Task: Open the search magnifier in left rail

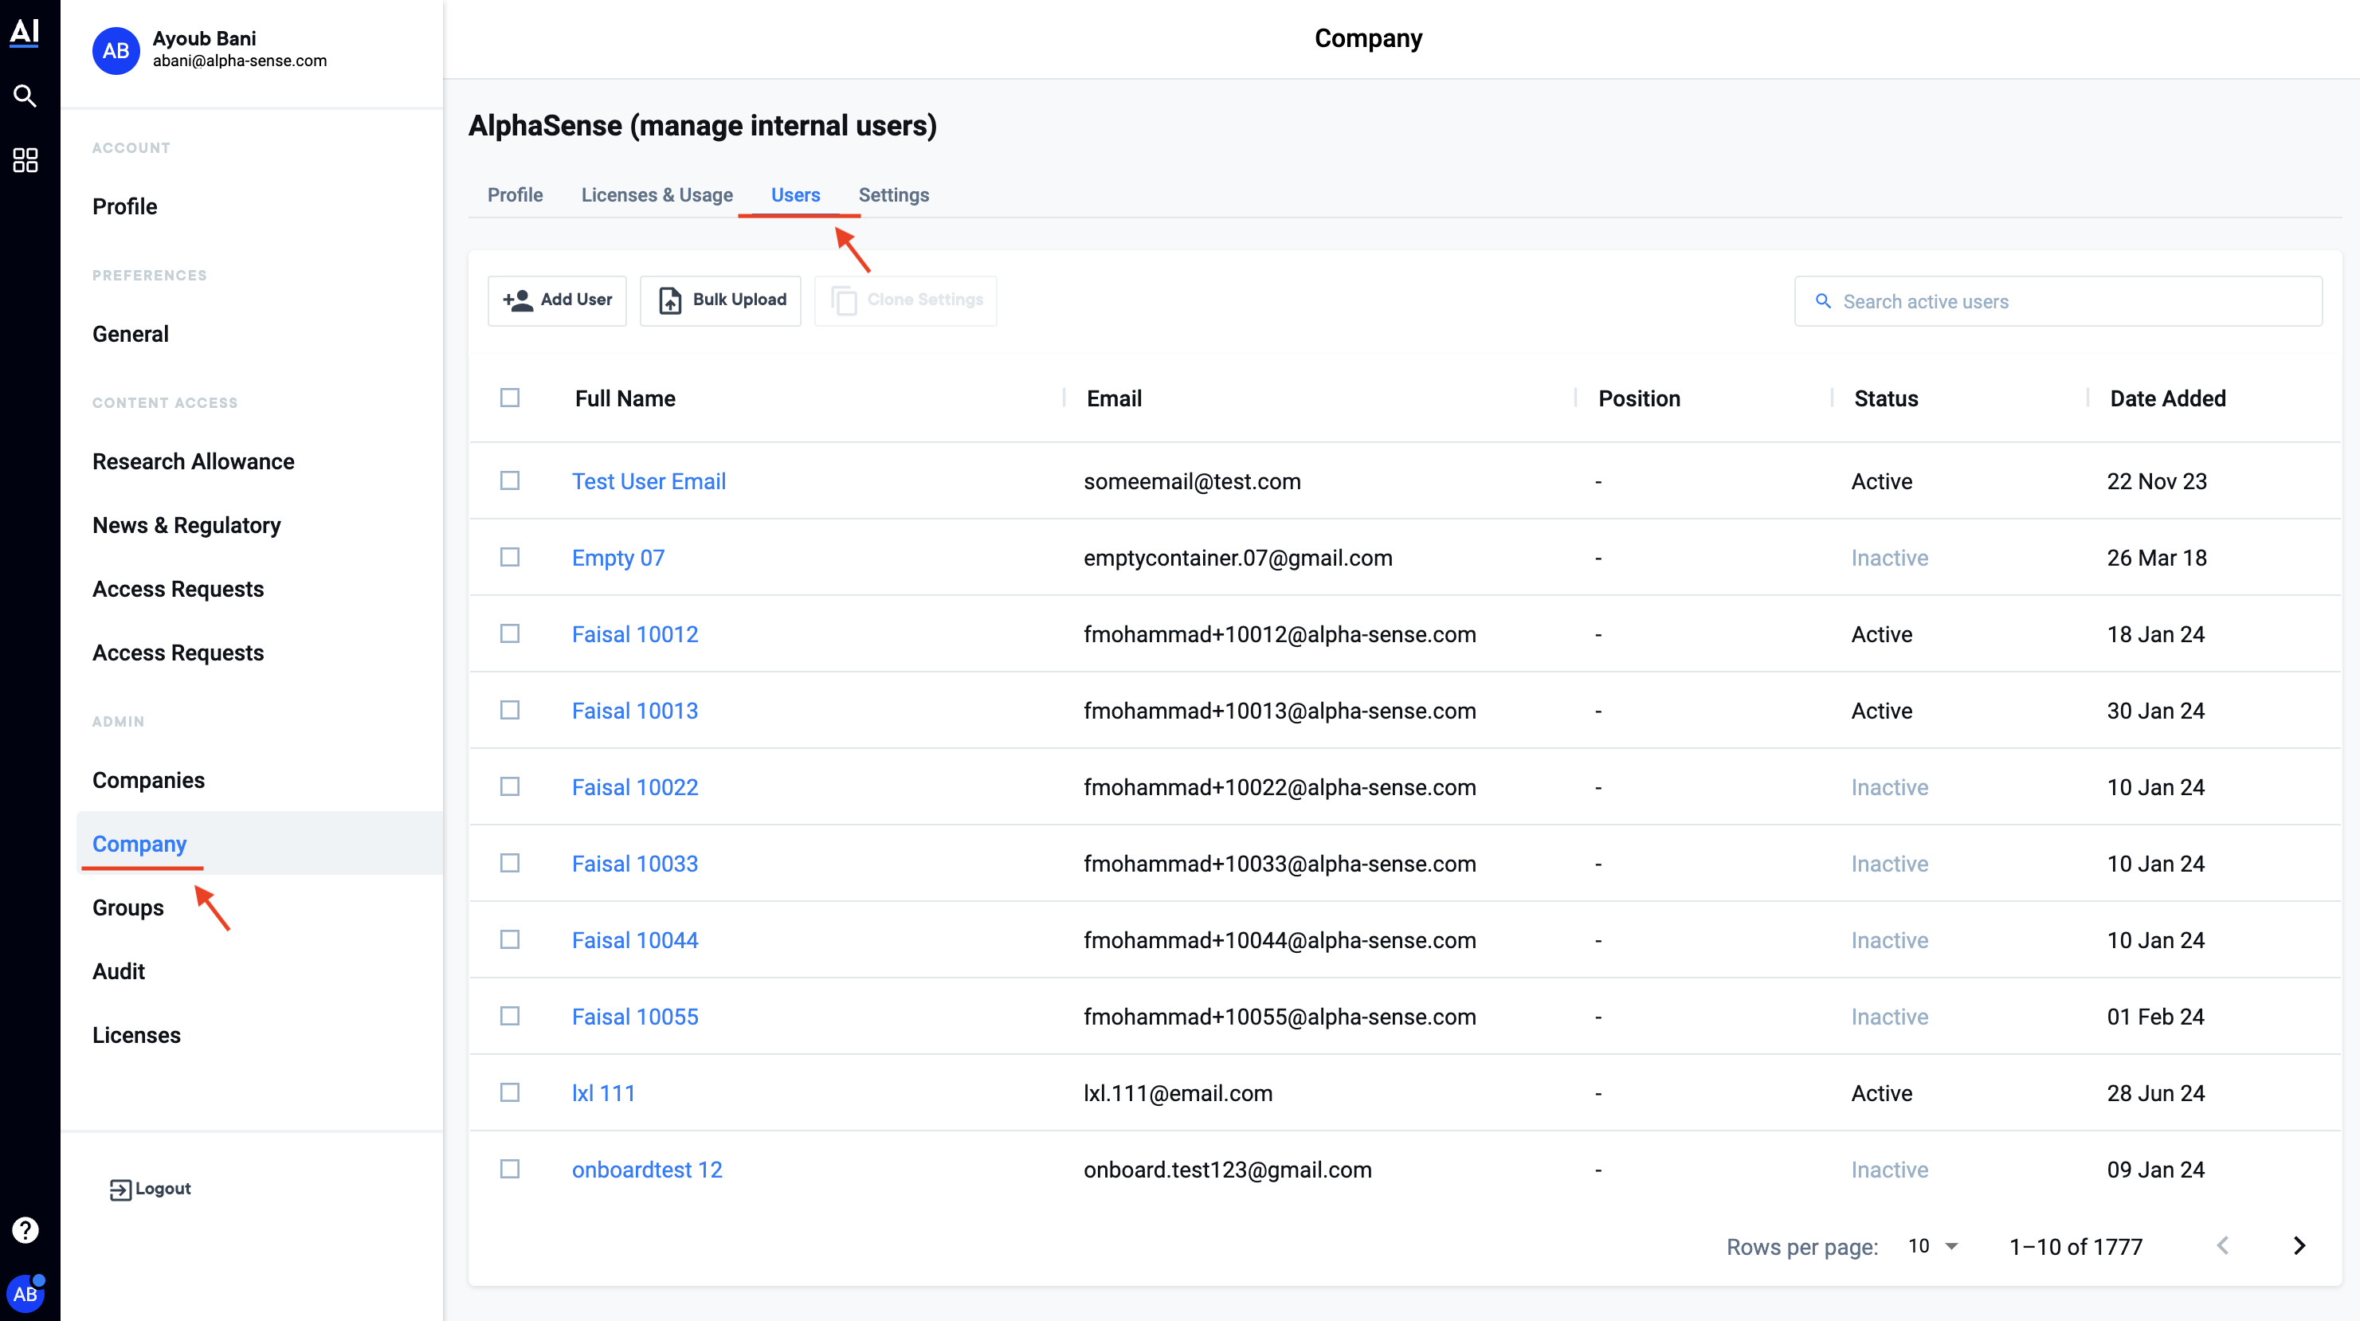Action: [x=25, y=96]
